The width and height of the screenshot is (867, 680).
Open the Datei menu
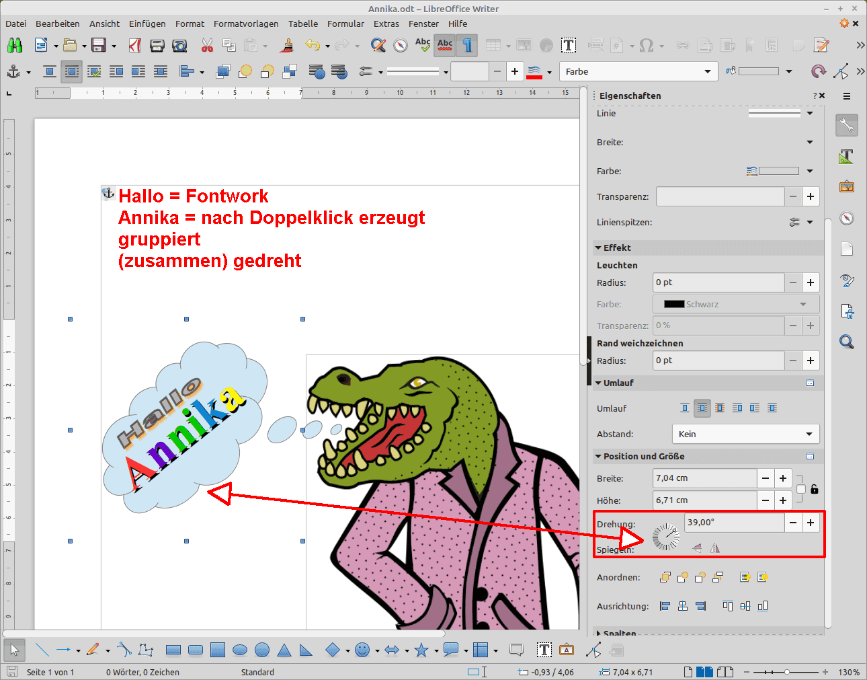click(16, 24)
